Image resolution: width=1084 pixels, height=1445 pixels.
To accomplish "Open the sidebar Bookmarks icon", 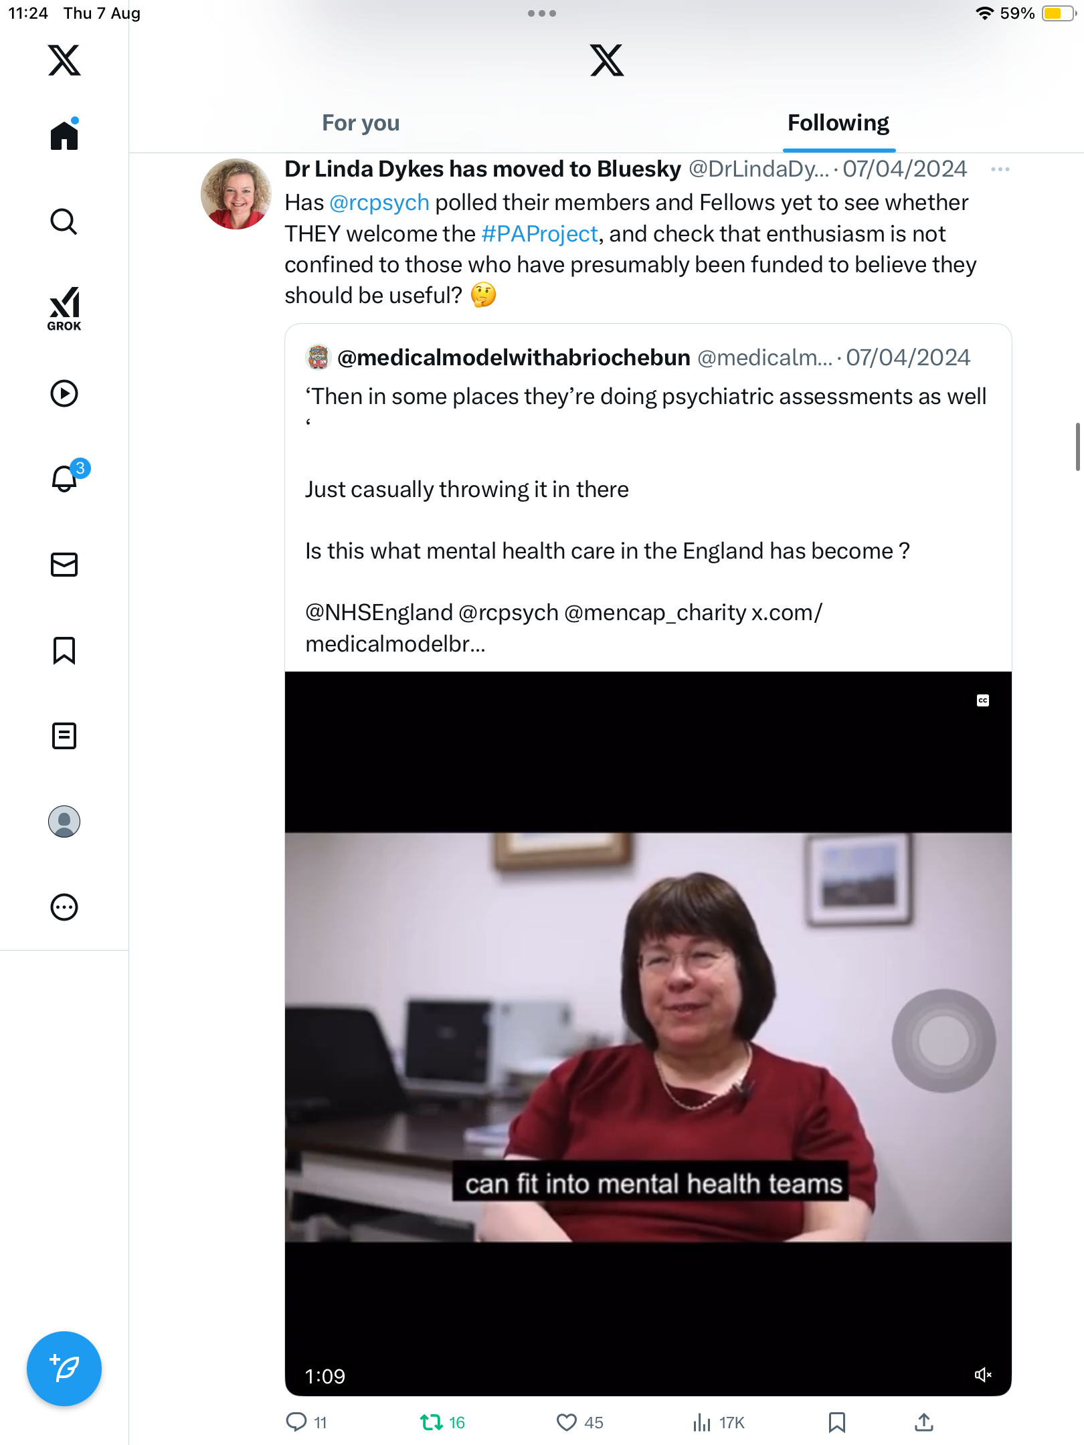I will point(64,650).
